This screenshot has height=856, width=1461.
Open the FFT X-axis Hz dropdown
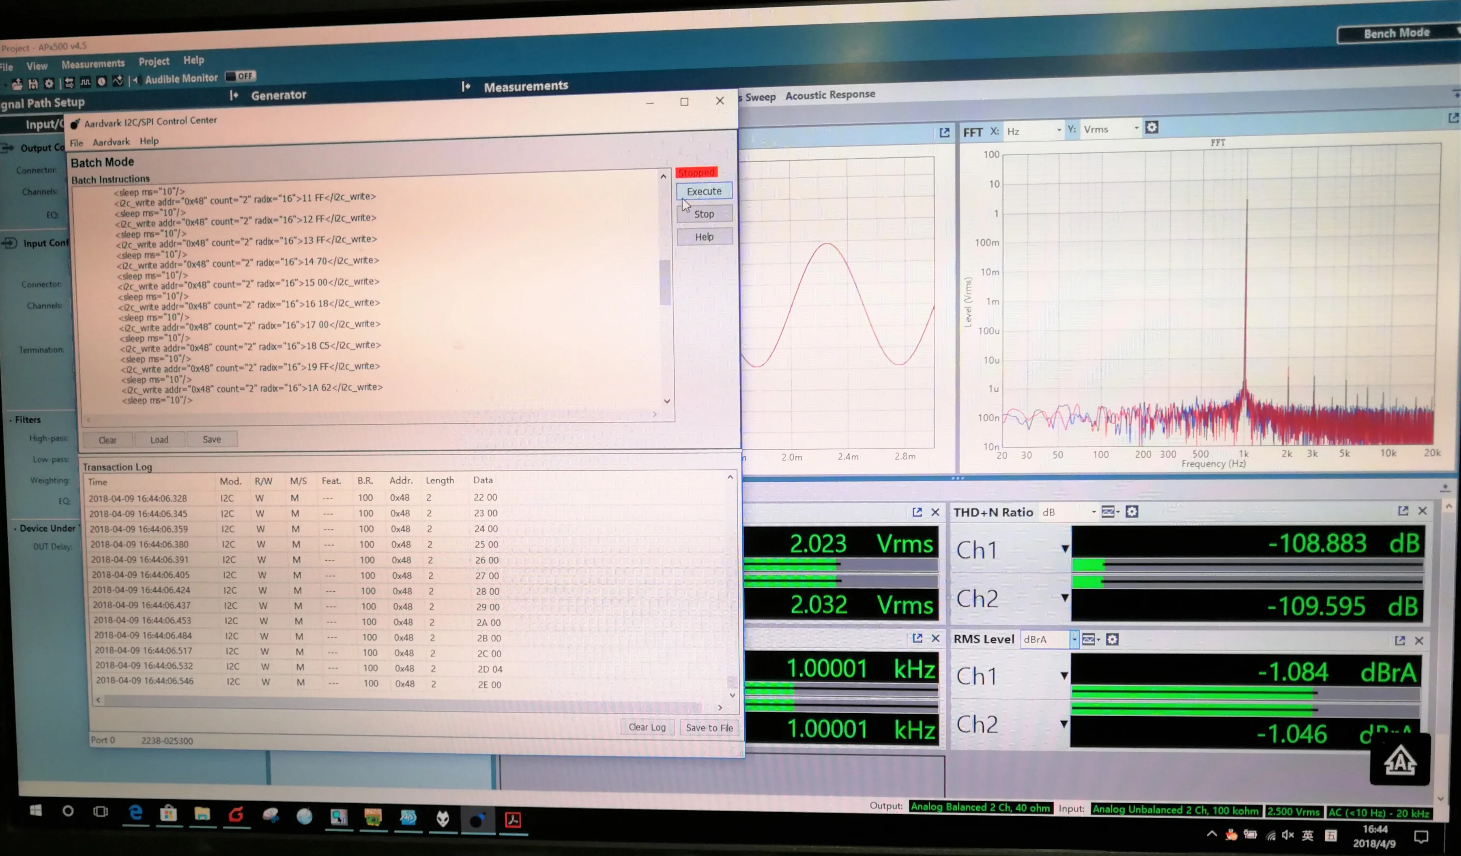pos(1033,131)
